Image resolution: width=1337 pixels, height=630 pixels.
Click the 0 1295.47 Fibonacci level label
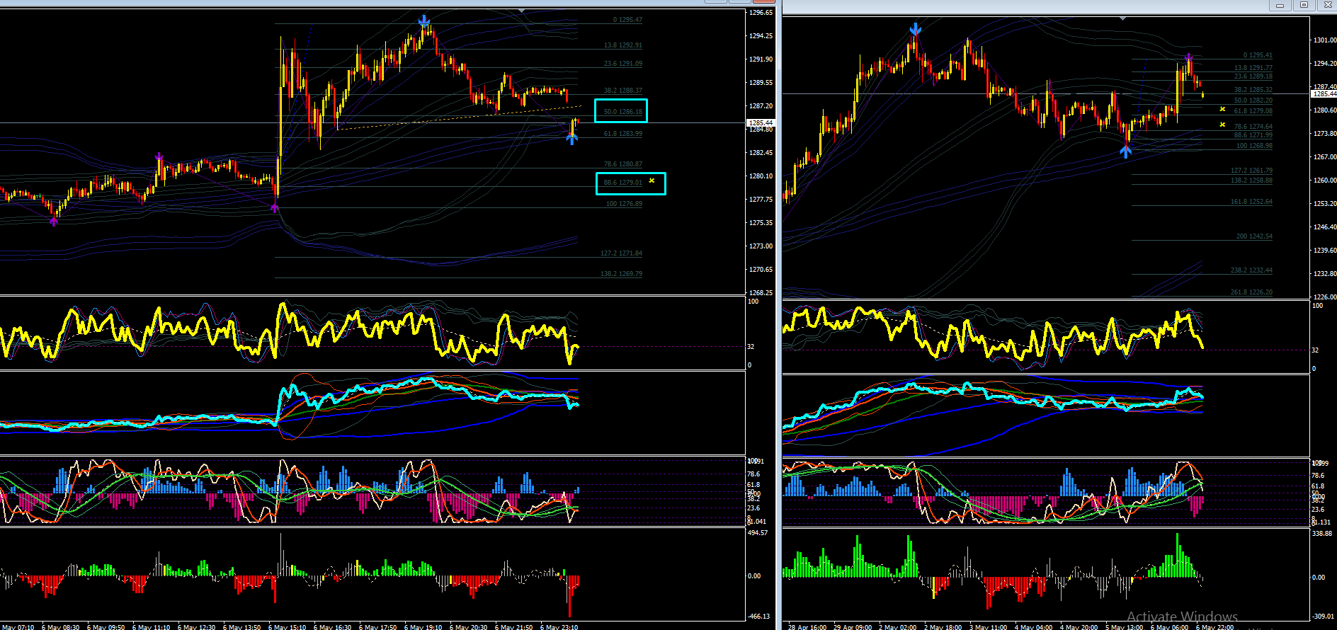(627, 20)
